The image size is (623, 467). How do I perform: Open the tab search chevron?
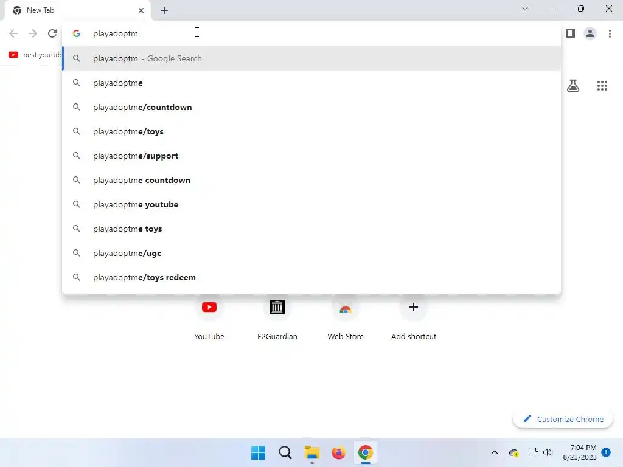[x=525, y=9]
